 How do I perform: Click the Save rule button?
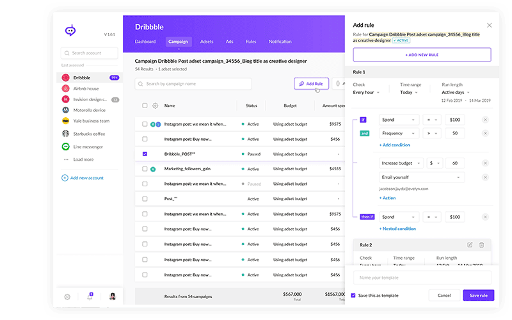click(x=478, y=295)
